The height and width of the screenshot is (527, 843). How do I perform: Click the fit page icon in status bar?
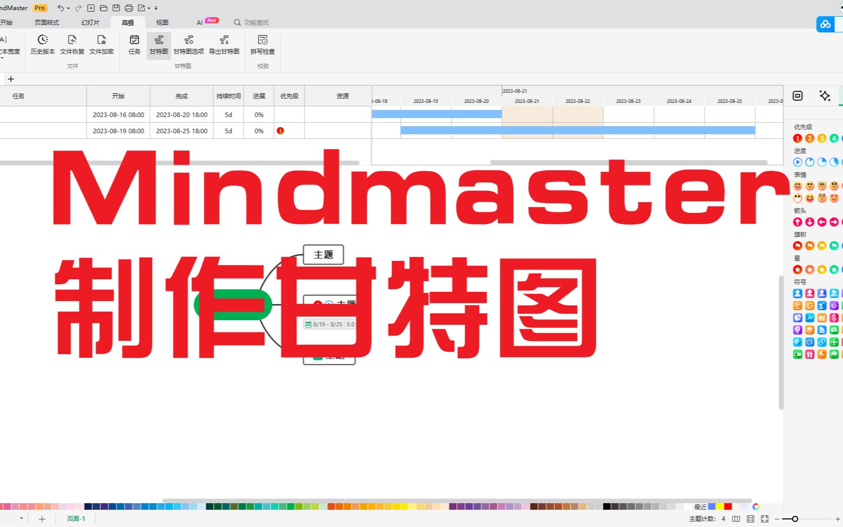pyautogui.click(x=750, y=519)
